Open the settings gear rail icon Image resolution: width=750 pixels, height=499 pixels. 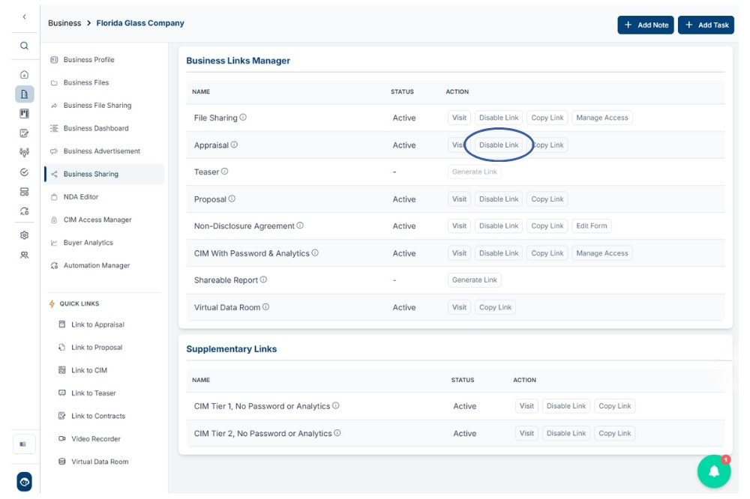tap(25, 235)
